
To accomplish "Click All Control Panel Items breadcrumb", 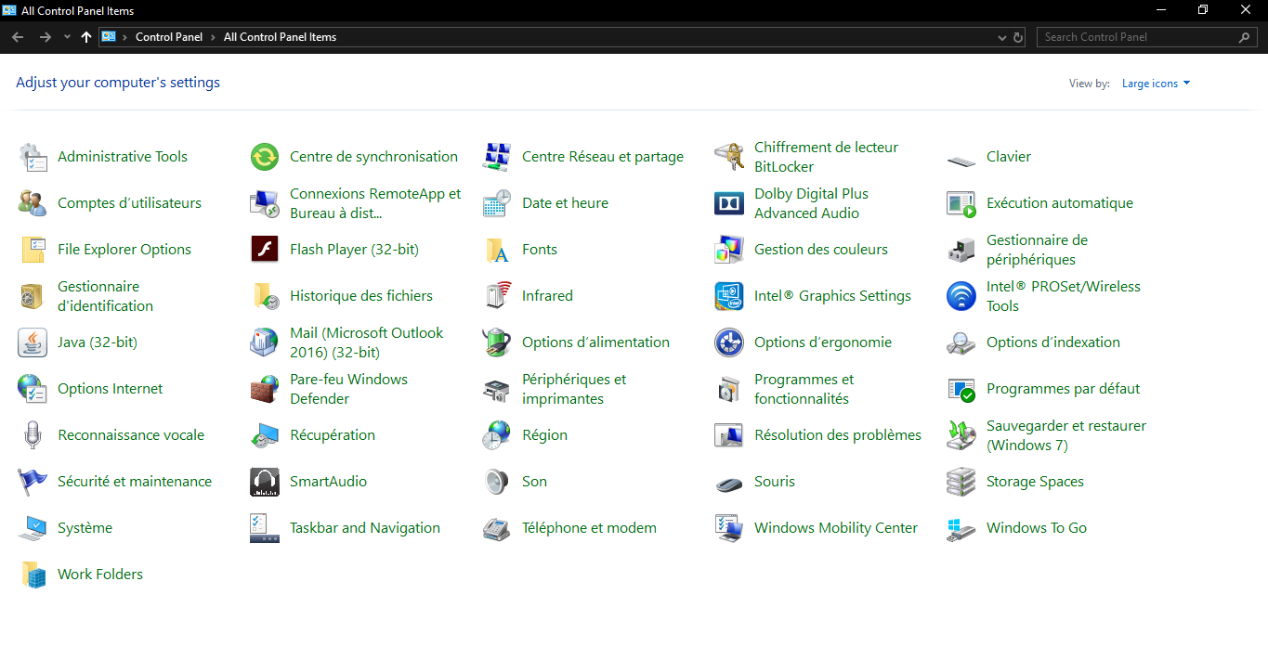I will pyautogui.click(x=280, y=37).
